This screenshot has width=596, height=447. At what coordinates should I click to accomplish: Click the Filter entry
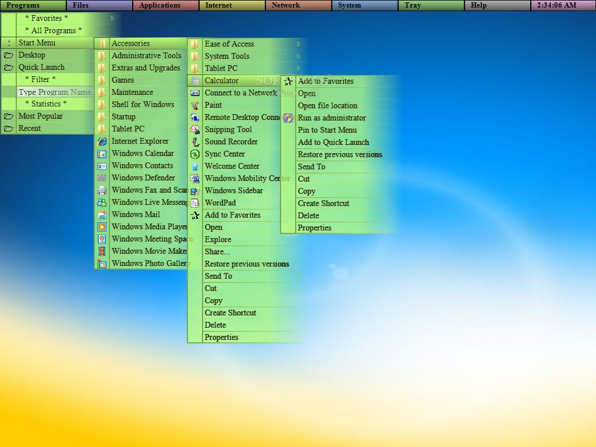[x=40, y=79]
